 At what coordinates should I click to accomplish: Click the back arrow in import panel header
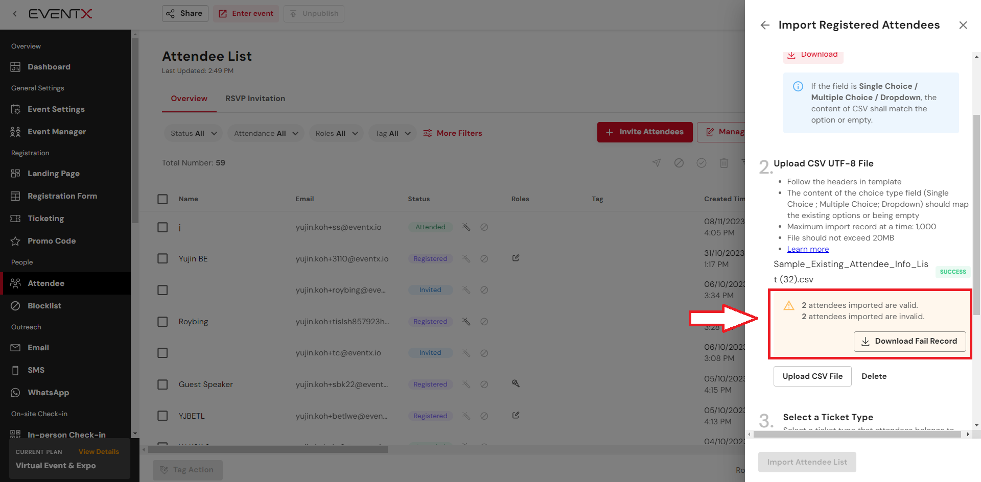[765, 26]
